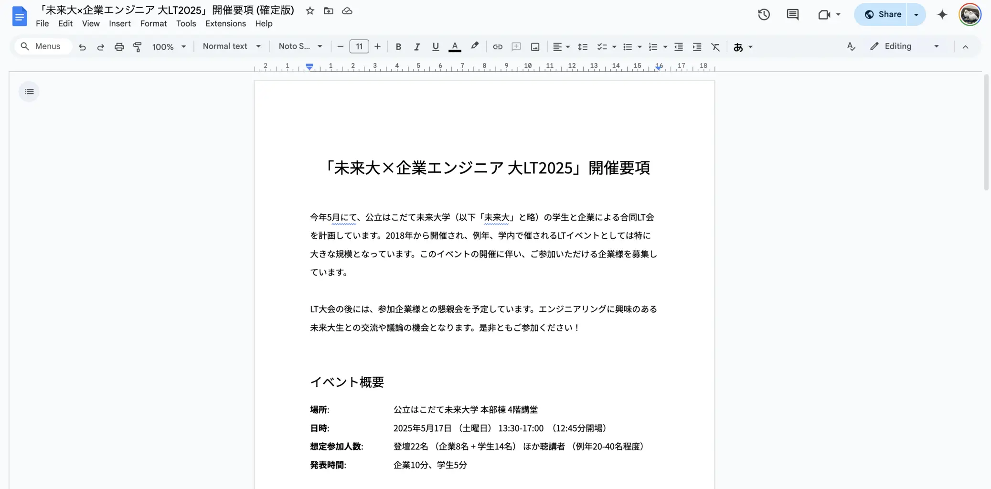This screenshot has width=991, height=489.
Task: Click the Share button
Action: (x=882, y=14)
